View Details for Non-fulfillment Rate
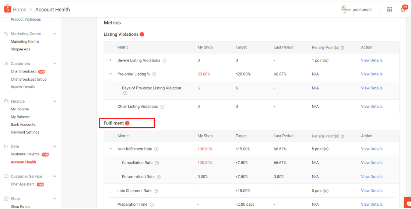The width and height of the screenshot is (411, 209). (372, 149)
